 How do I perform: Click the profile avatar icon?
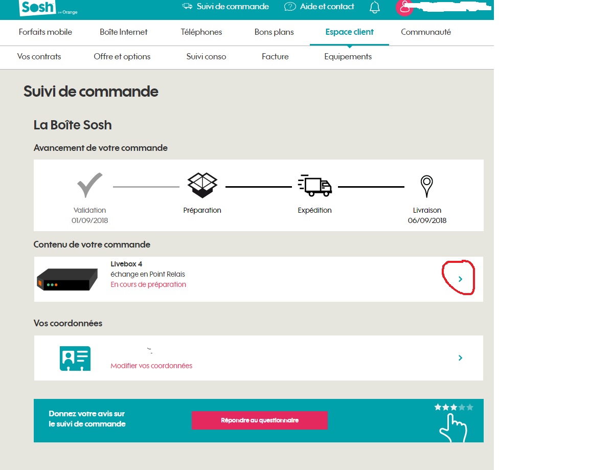click(404, 7)
